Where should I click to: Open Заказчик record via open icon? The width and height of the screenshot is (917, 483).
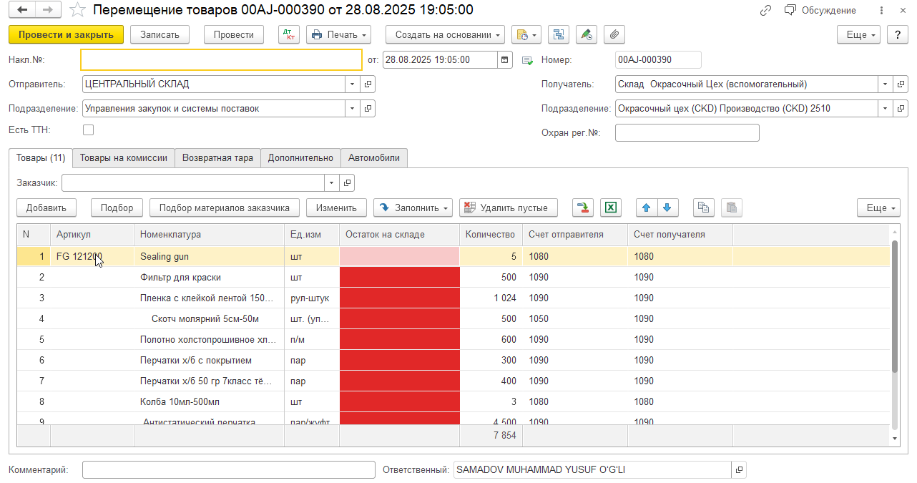click(347, 182)
